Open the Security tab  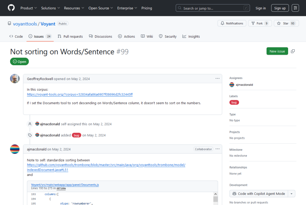(x=168, y=36)
